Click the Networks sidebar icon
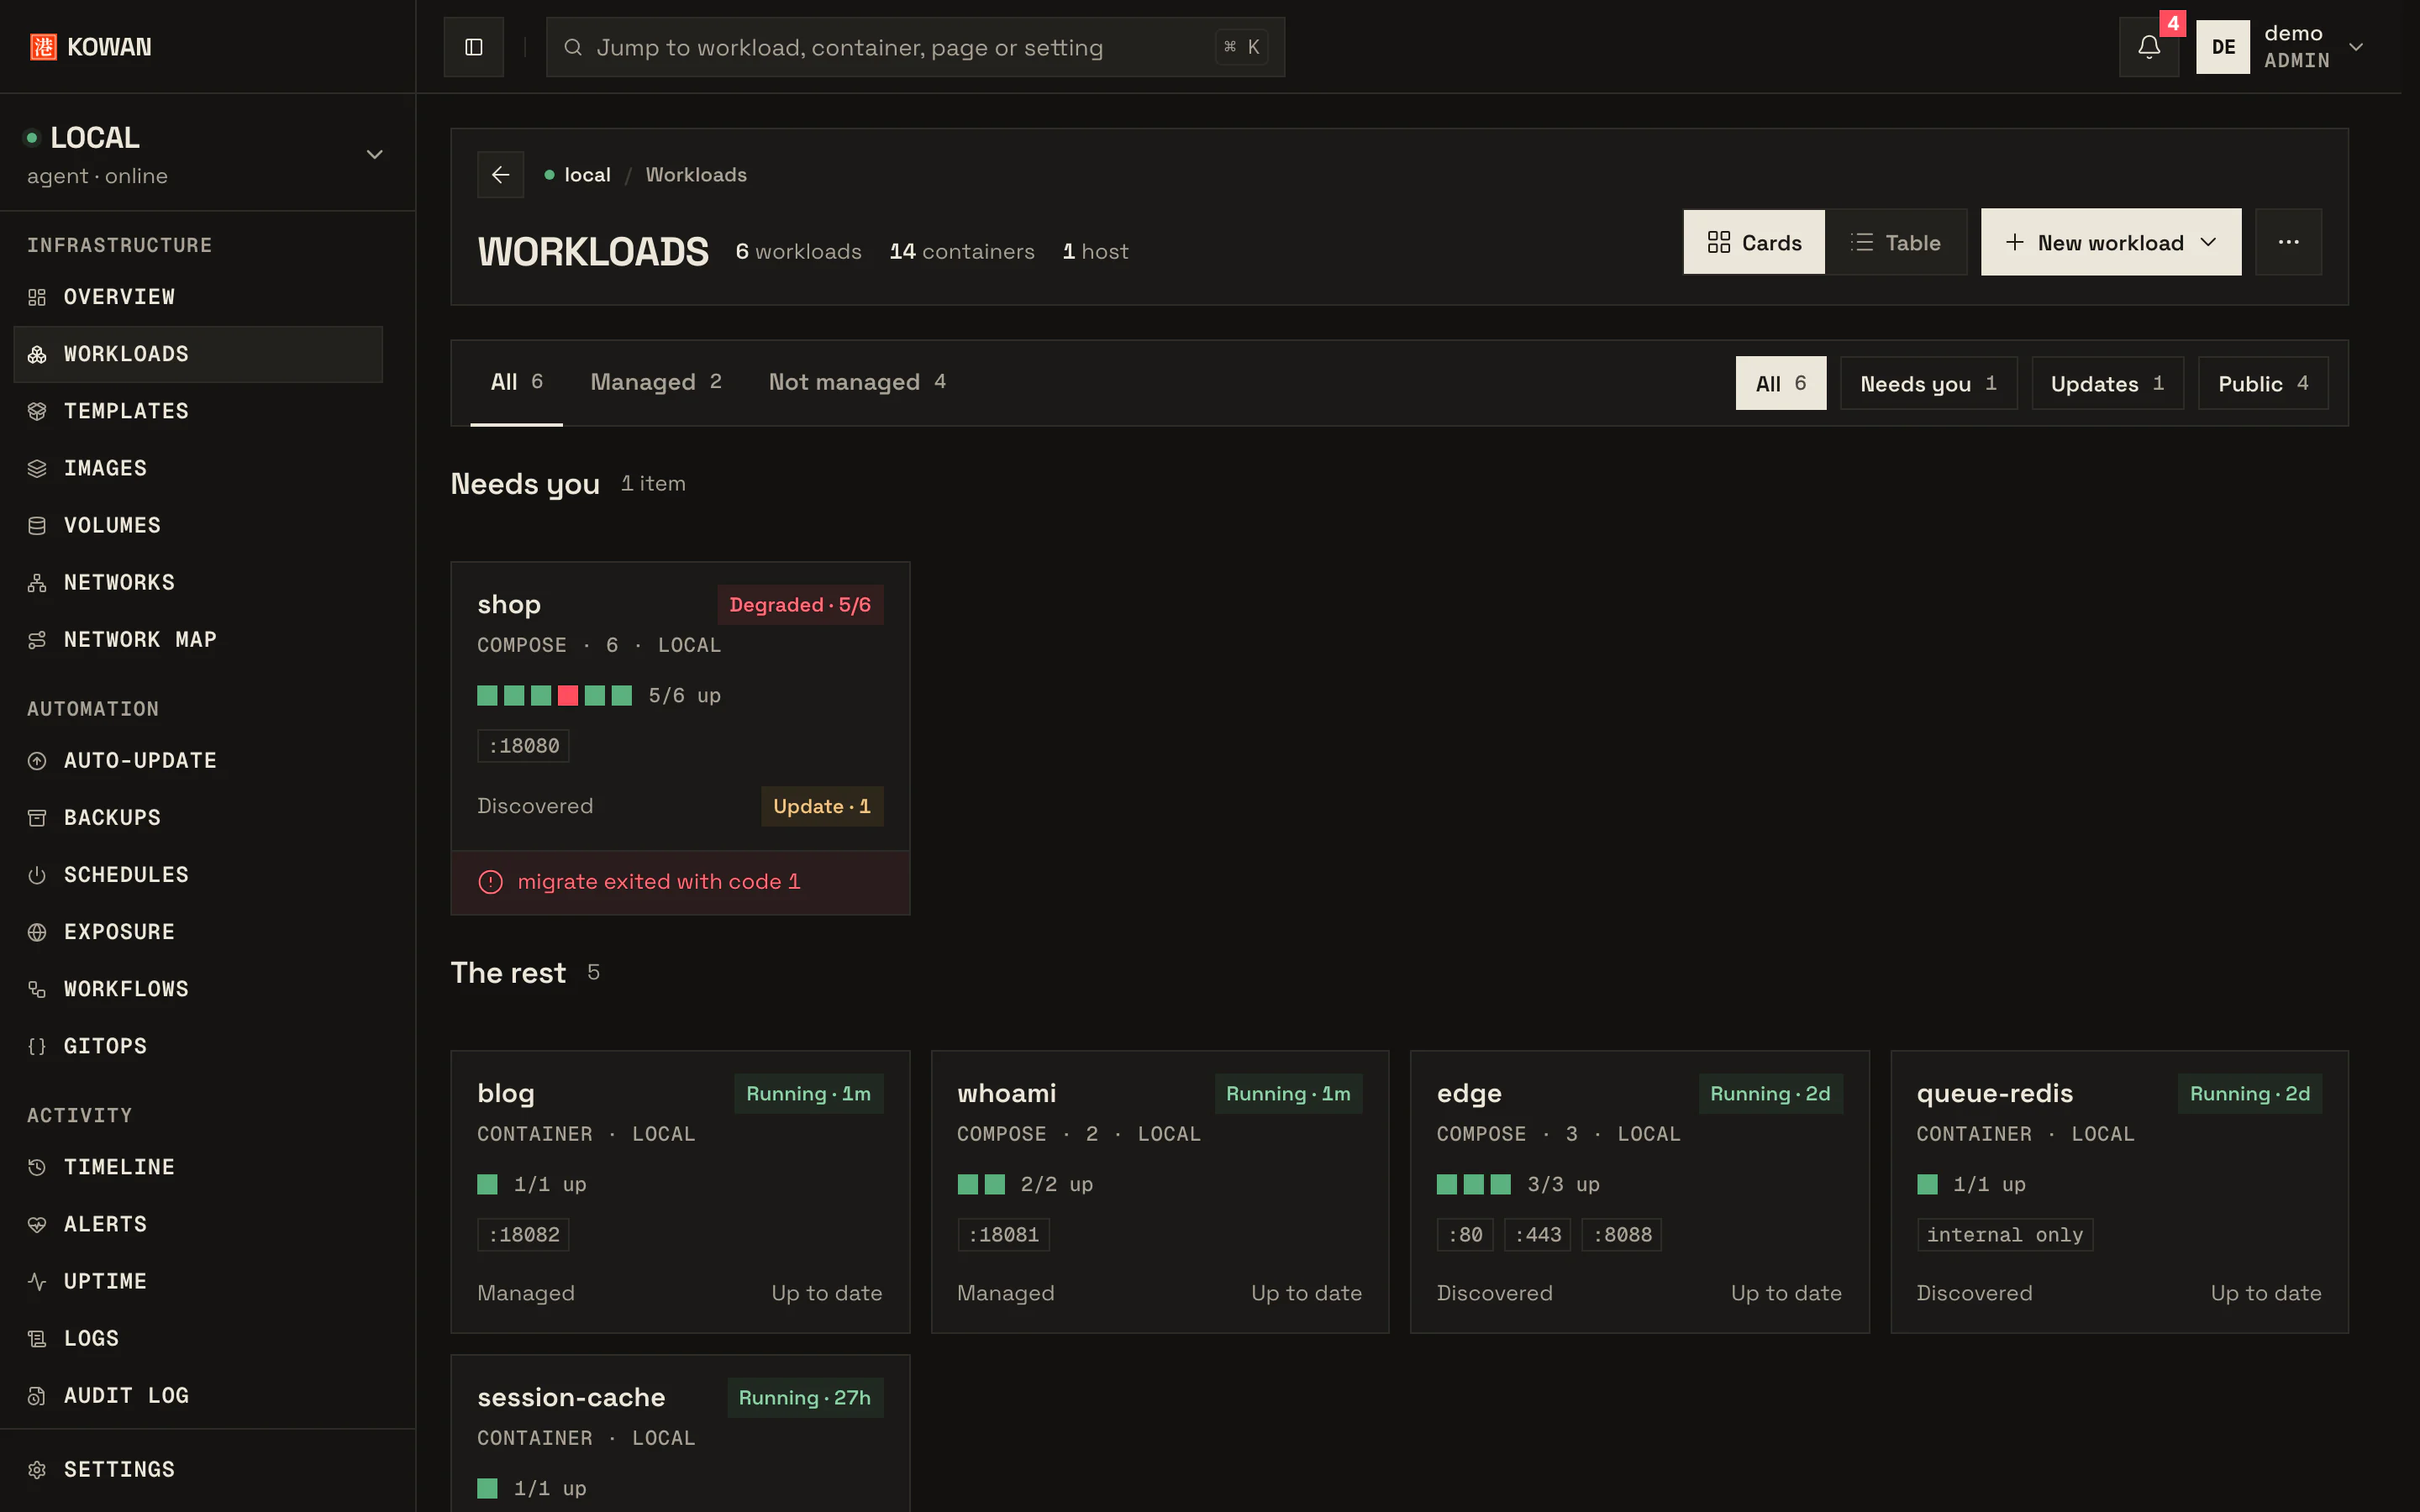 [37, 582]
